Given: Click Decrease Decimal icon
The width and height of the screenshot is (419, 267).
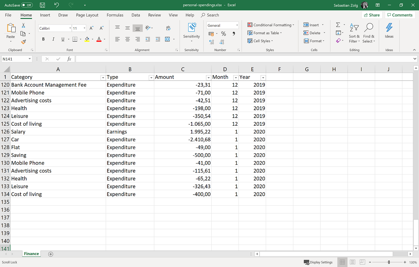Looking at the screenshot, I should 222,42.
